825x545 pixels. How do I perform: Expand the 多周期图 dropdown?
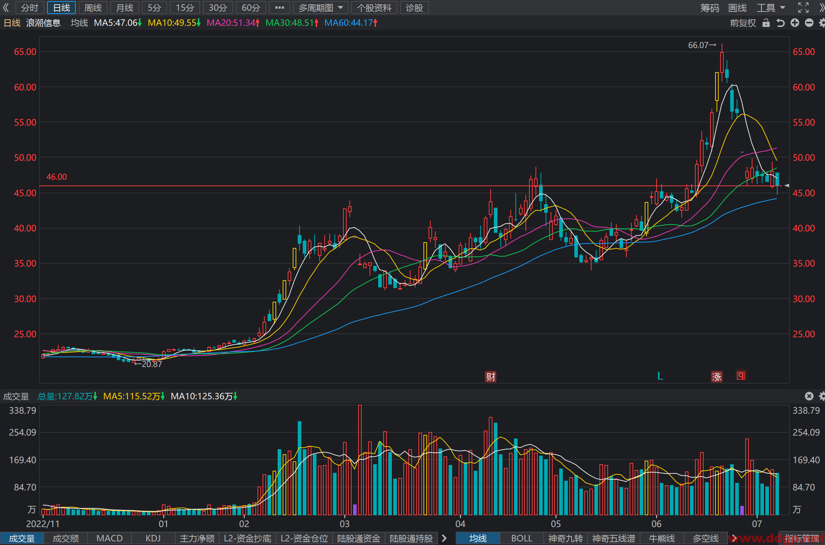[x=321, y=8]
